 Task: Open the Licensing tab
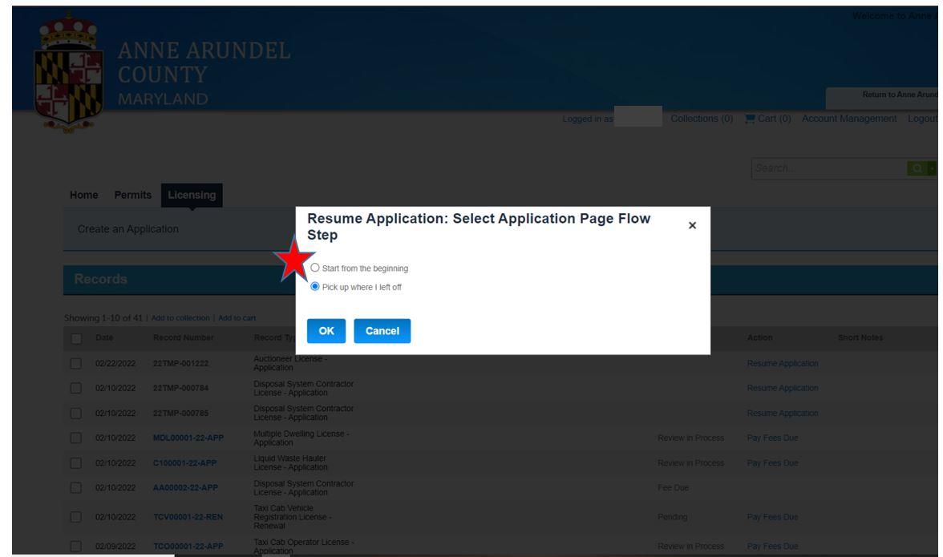tap(192, 196)
